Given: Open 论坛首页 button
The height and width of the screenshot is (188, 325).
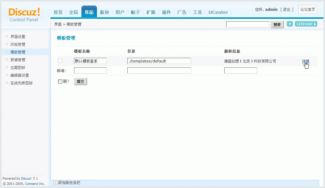Looking at the screenshot, I should click(308, 9).
